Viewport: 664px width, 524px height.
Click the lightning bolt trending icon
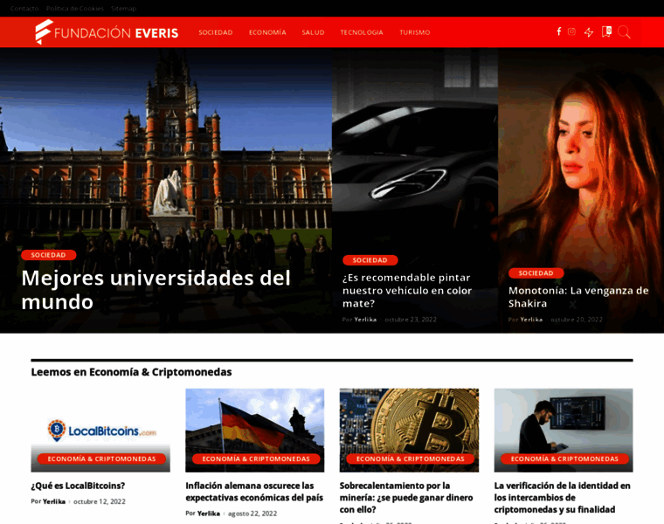click(589, 32)
